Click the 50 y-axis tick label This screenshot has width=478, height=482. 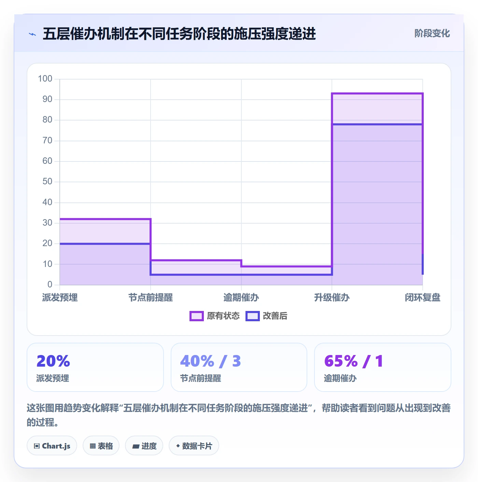[47, 182]
